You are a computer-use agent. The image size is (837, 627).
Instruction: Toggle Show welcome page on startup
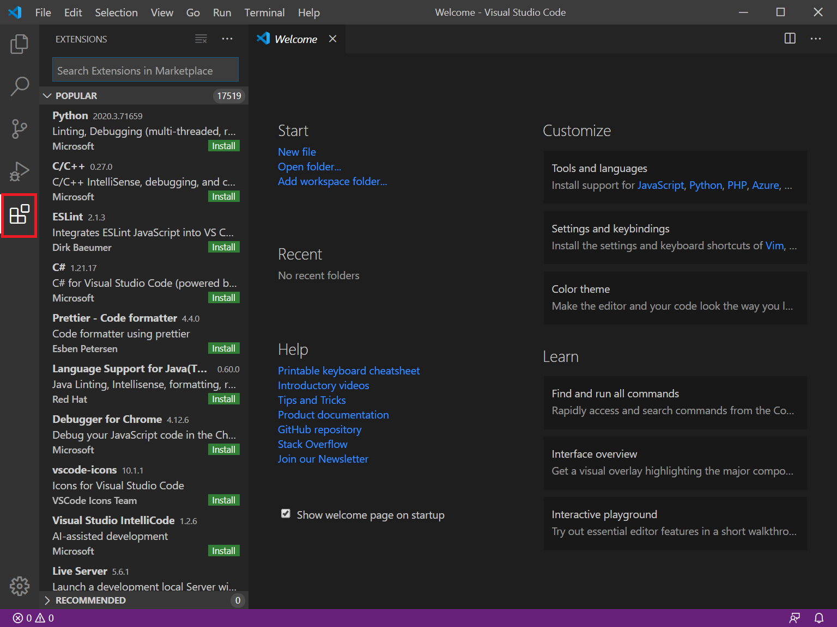tap(286, 514)
